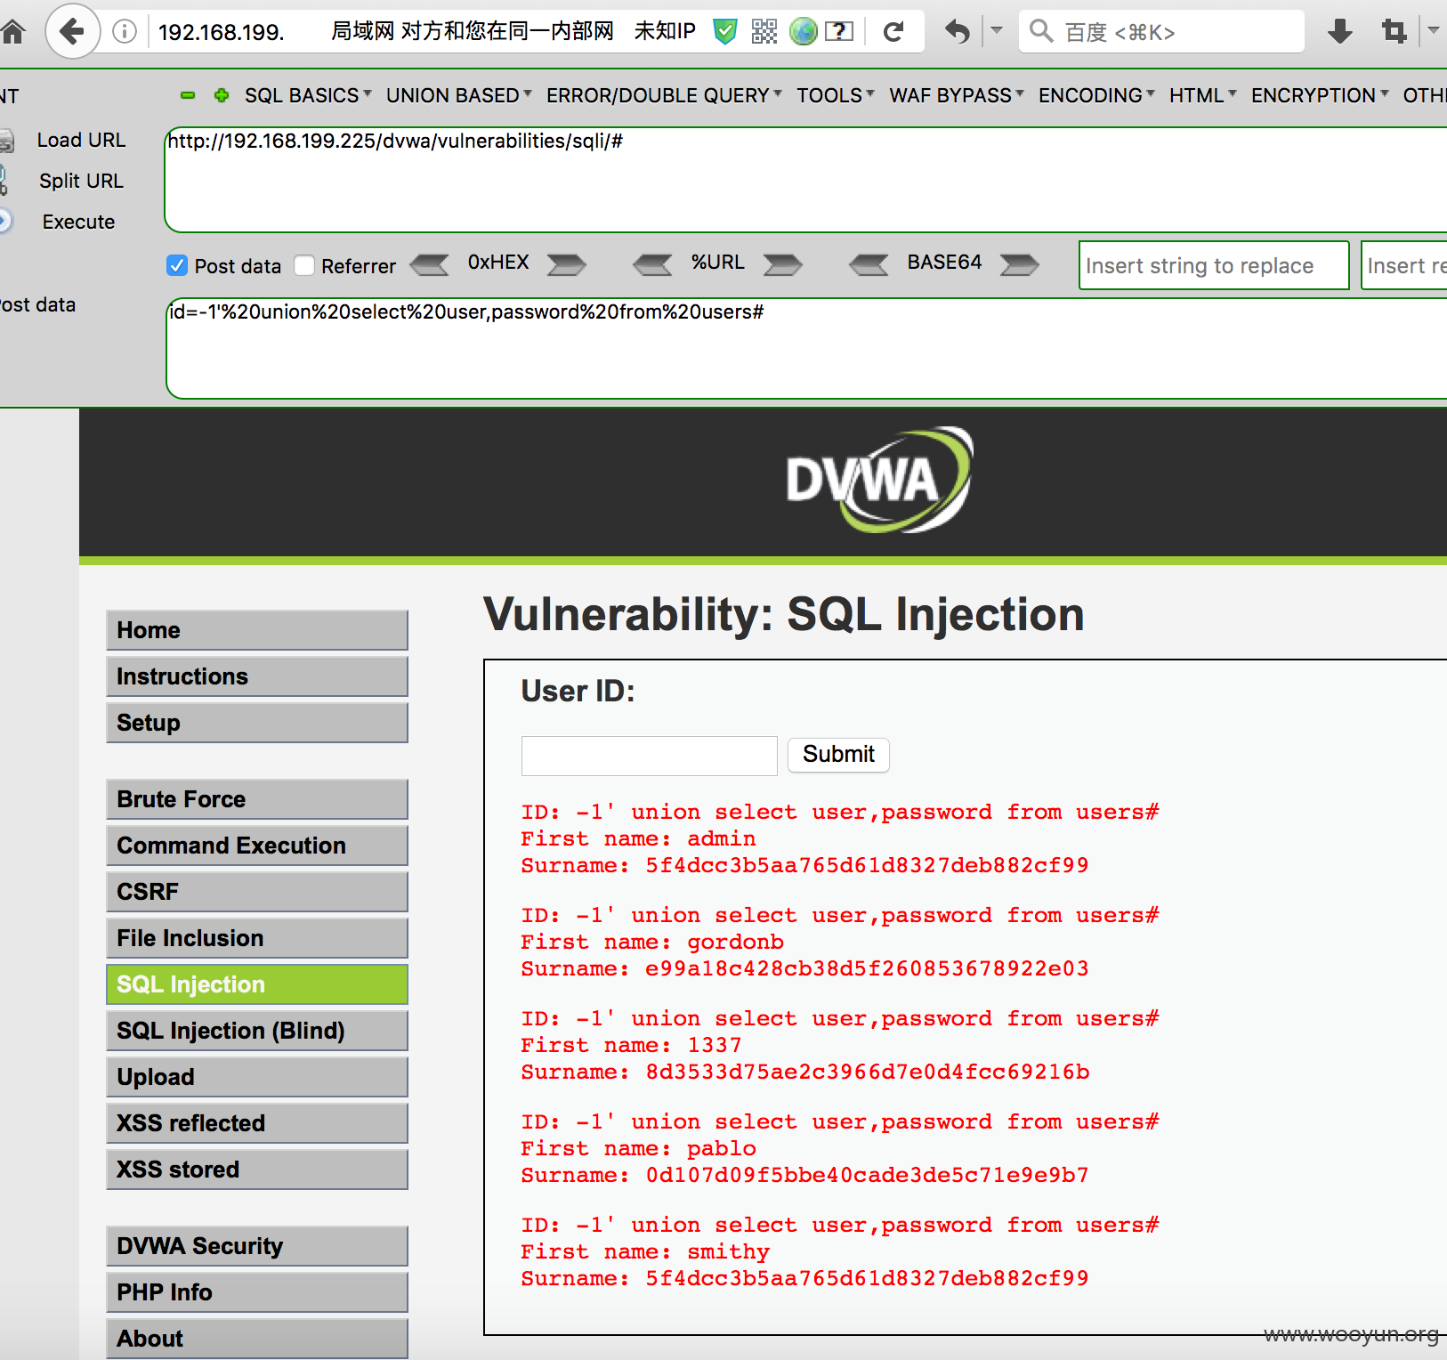The width and height of the screenshot is (1447, 1360).
Task: Click the Insert string to replace field
Action: 1214,265
